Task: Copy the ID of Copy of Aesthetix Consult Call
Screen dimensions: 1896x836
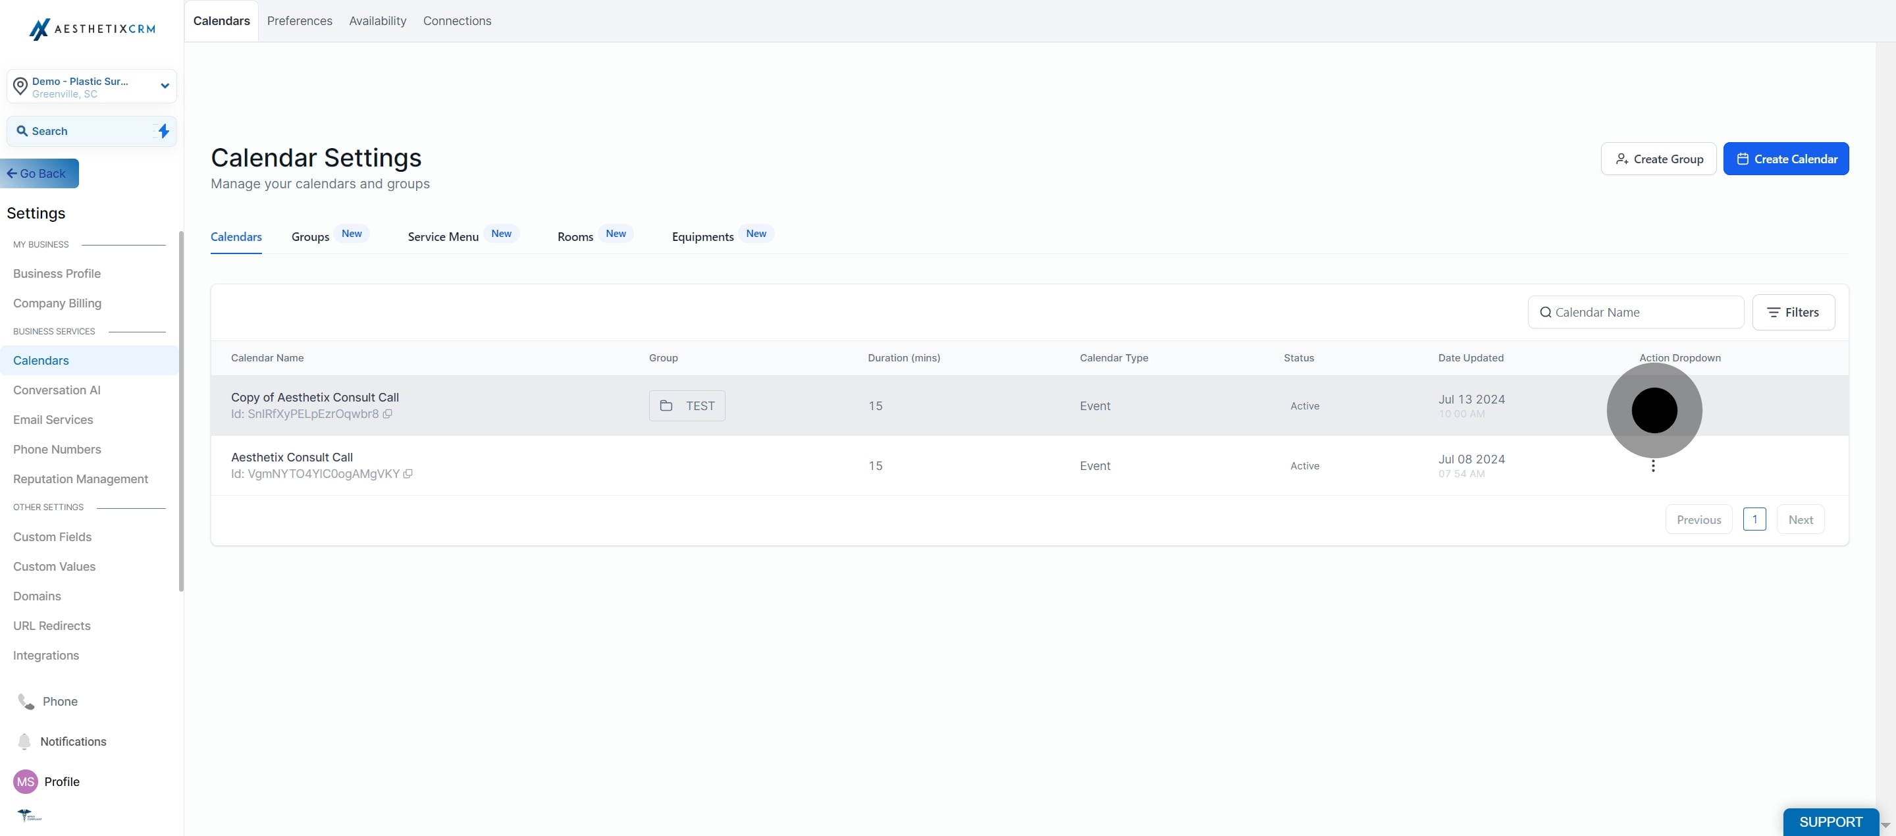Action: tap(387, 413)
